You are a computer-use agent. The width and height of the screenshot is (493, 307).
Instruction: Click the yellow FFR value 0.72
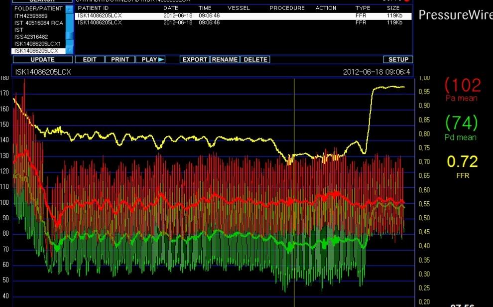462,161
